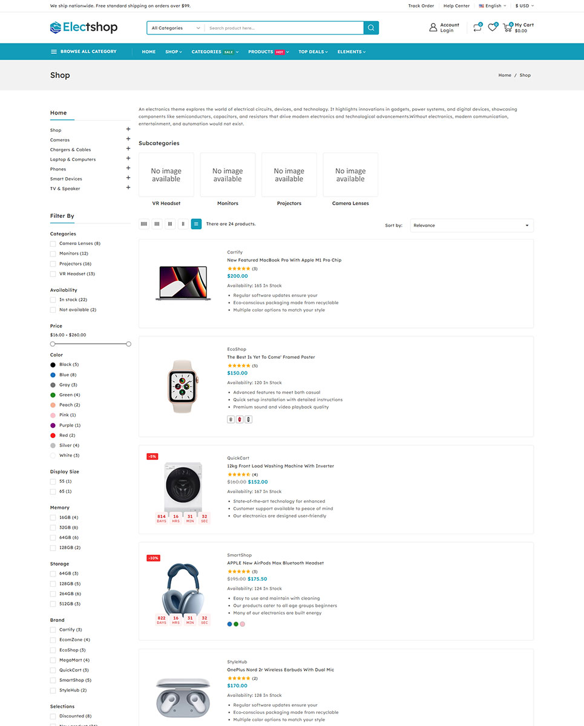The image size is (584, 726).
Task: Select the two-column grid view icon
Action: coord(183,224)
